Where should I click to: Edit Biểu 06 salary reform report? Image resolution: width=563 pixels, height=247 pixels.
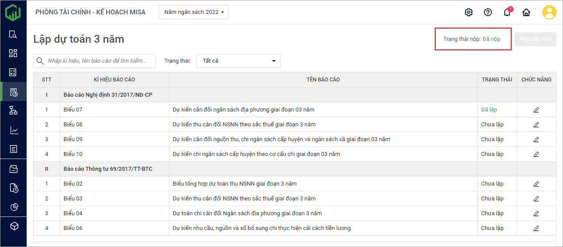click(536, 228)
